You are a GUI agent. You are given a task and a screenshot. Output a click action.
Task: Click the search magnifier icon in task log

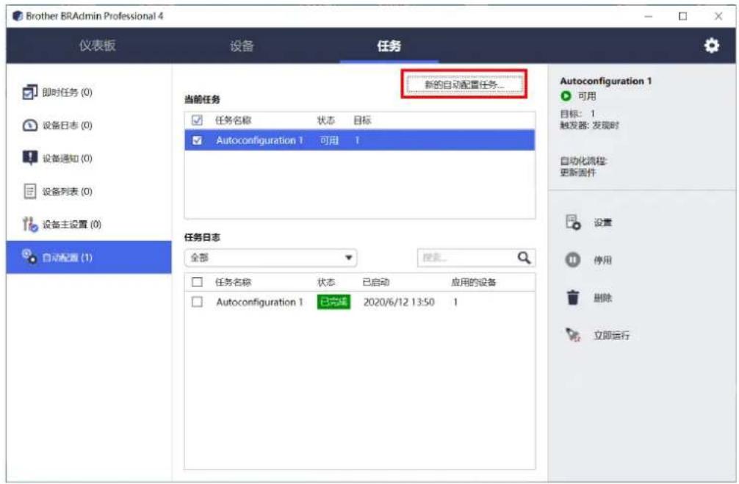[x=524, y=258]
